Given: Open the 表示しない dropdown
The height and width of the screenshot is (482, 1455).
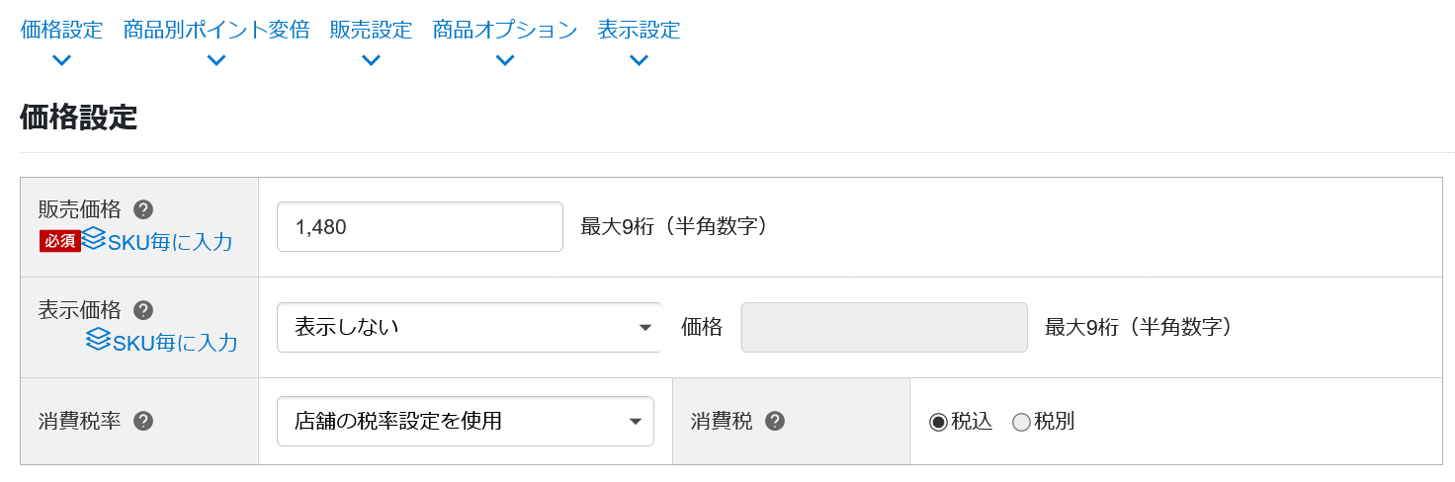Looking at the screenshot, I should (470, 327).
